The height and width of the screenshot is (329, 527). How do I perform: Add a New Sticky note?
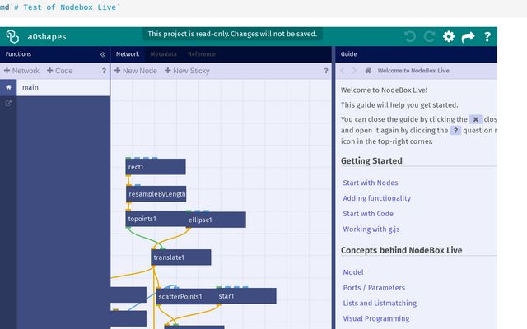tap(187, 71)
